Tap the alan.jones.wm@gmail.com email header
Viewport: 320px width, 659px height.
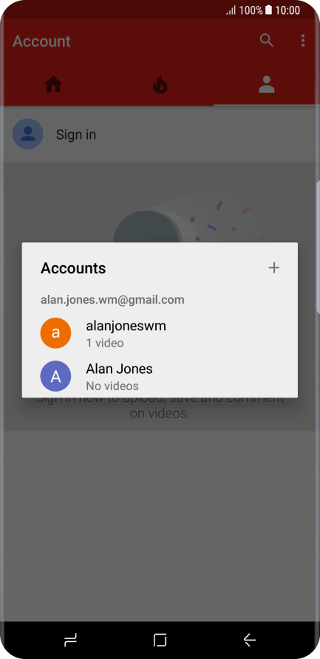[112, 300]
